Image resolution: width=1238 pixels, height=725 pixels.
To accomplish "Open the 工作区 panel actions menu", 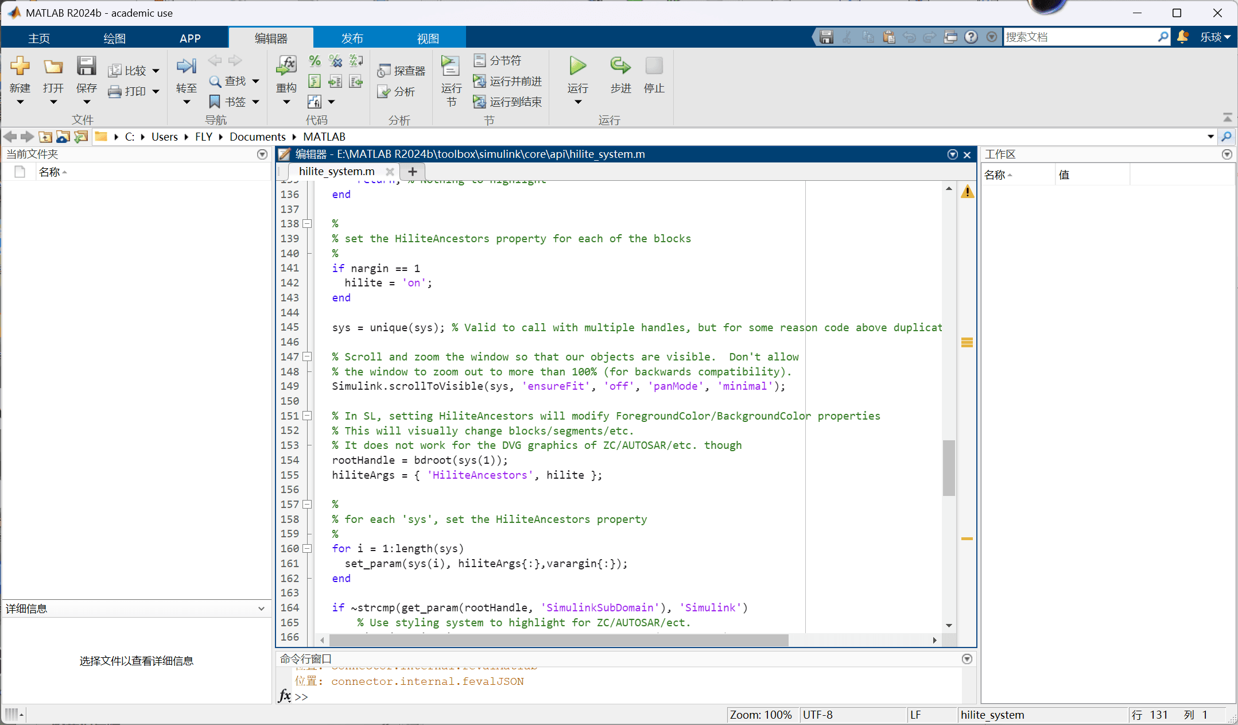I will (1227, 154).
